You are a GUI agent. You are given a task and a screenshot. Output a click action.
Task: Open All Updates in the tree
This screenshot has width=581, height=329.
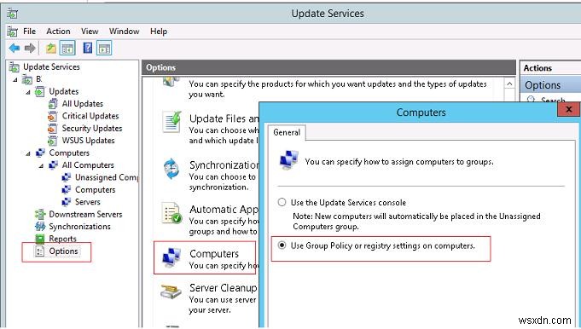82,104
